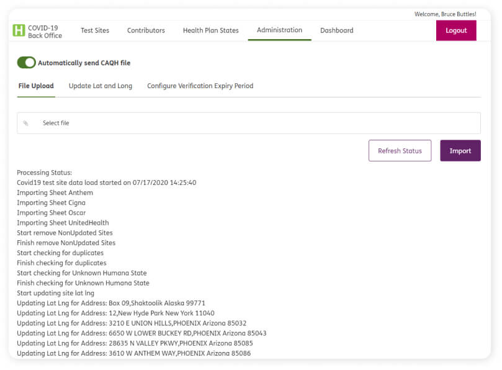Switch to the File Upload tab
The height and width of the screenshot is (370, 502).
36,86
